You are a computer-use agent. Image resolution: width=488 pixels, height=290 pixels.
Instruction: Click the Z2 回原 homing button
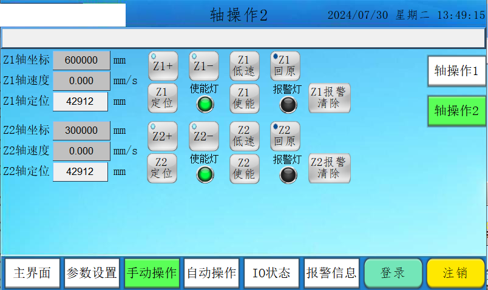(x=285, y=136)
